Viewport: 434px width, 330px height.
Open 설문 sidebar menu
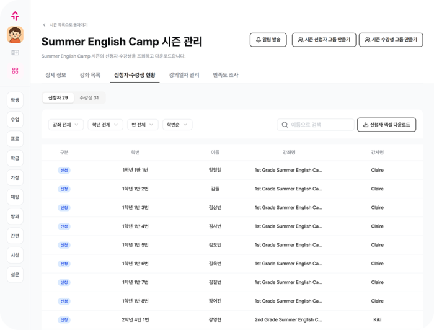click(15, 274)
